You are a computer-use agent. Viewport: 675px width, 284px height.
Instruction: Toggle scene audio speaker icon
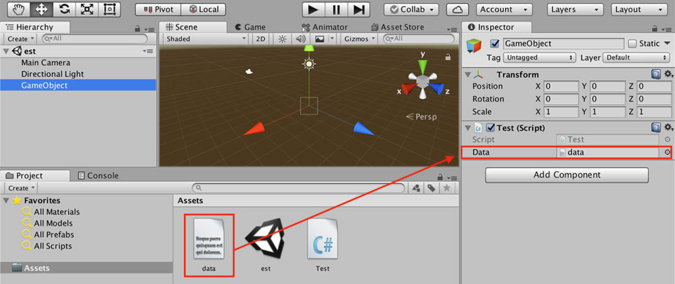pos(301,39)
